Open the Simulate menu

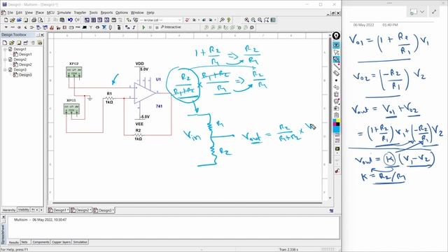click(x=64, y=13)
